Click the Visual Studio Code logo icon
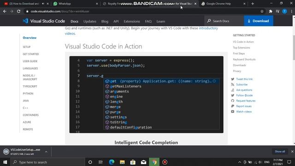This screenshot has height=166, width=295. coord(25,21)
